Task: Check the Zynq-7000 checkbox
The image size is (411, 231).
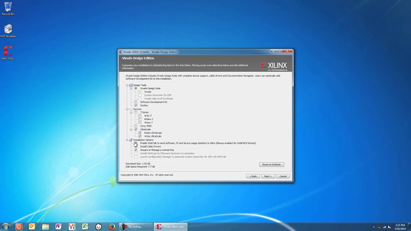Action: coord(136,126)
